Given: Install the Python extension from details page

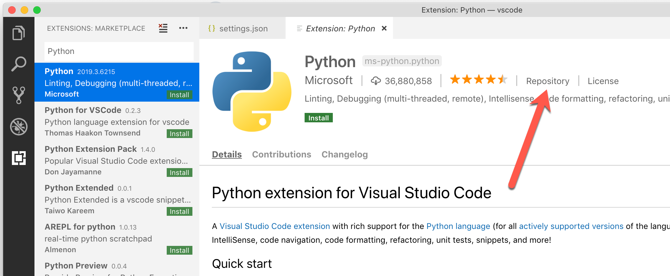Looking at the screenshot, I should tap(318, 118).
